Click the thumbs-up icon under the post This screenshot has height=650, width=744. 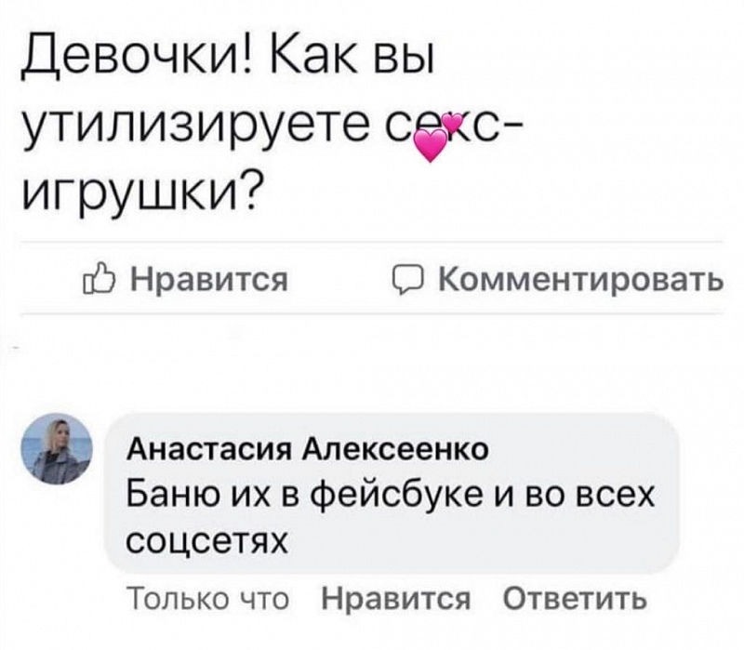pyautogui.click(x=99, y=280)
